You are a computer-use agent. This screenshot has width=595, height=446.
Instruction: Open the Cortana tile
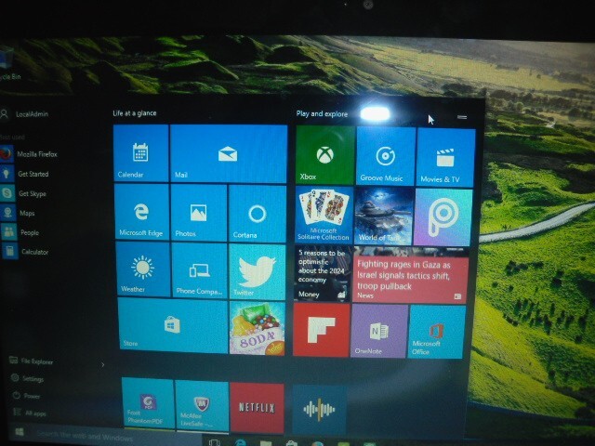258,214
